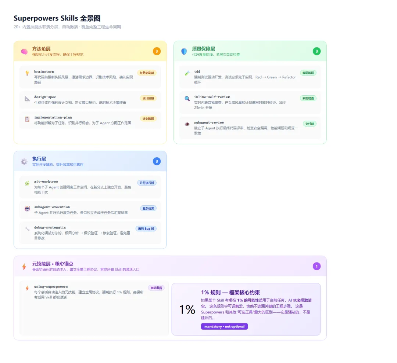Click the debug-systematic skill name
397x363 pixels.
tap(50, 228)
